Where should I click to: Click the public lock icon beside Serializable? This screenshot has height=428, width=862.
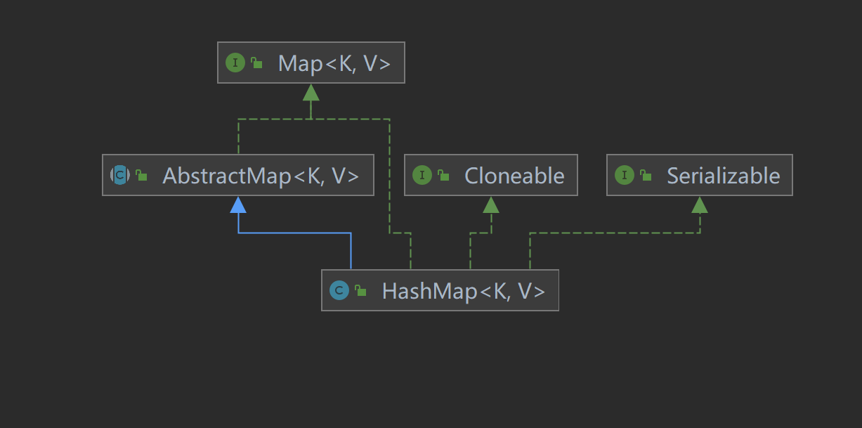tap(646, 176)
